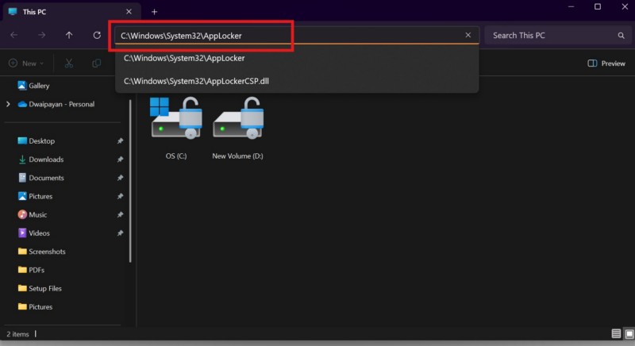
Task: Open the Desktop quick access folder
Action: [x=36, y=141]
